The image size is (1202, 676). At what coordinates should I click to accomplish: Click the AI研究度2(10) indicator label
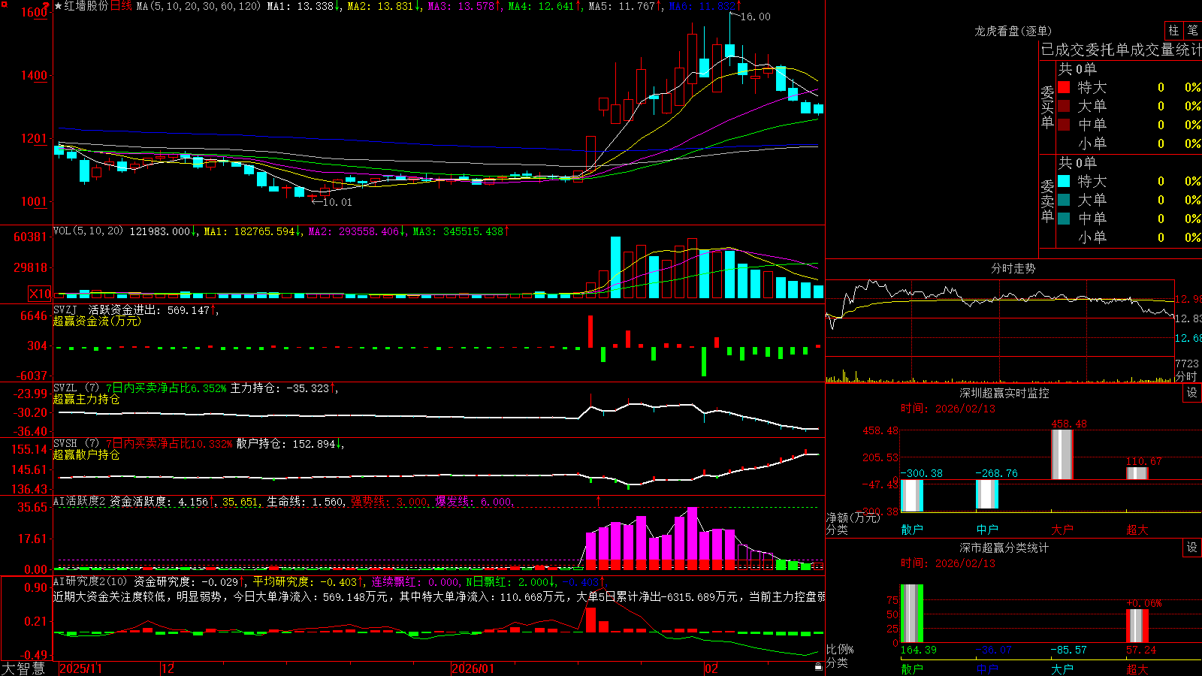[x=91, y=581]
